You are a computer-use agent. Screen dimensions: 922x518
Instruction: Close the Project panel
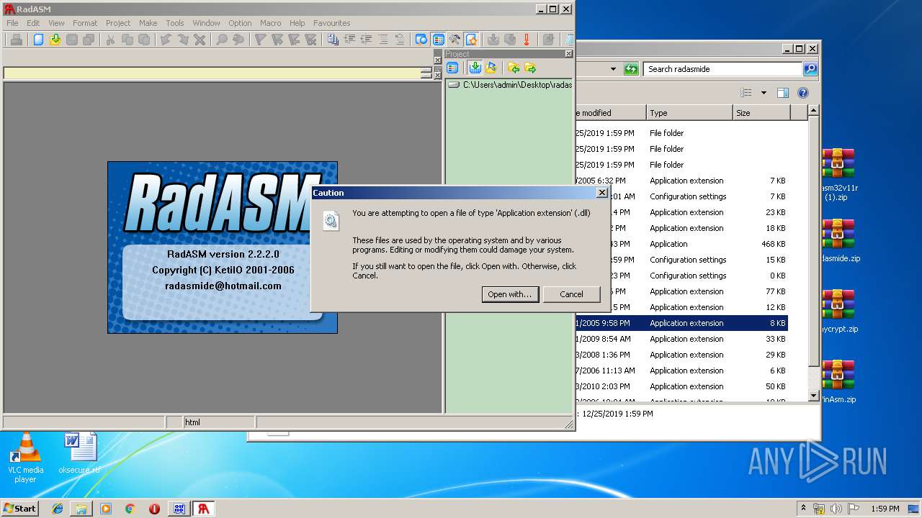[x=568, y=54]
